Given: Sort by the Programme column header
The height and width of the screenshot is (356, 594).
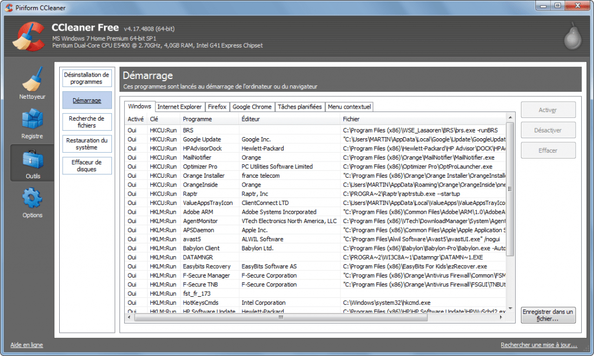Looking at the screenshot, I should [209, 119].
